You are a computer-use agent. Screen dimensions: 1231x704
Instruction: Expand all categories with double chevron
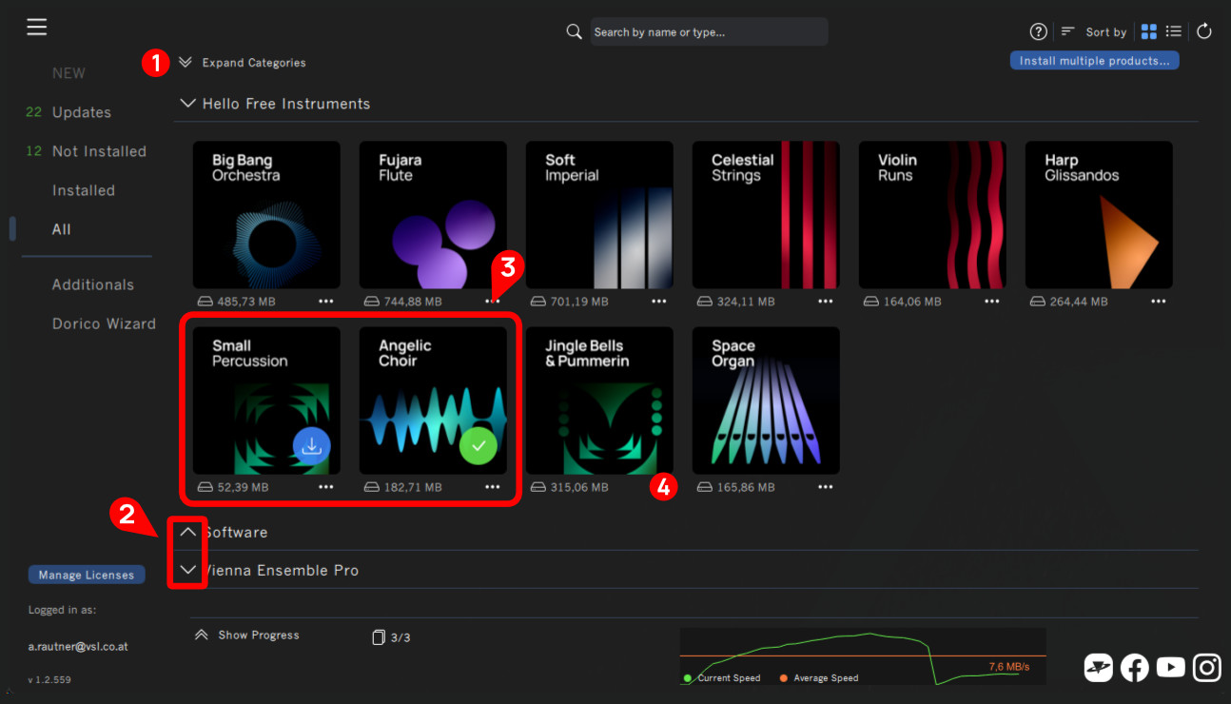[x=186, y=63]
